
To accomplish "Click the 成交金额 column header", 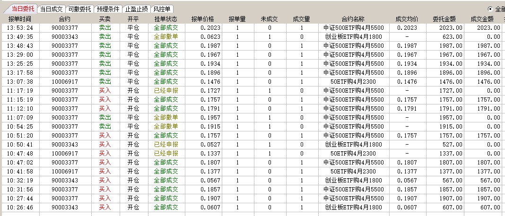I will coord(482,19).
